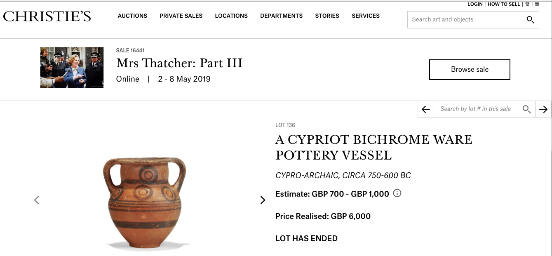The image size is (552, 256).
Task: Open the Auctions menu
Action: (132, 16)
